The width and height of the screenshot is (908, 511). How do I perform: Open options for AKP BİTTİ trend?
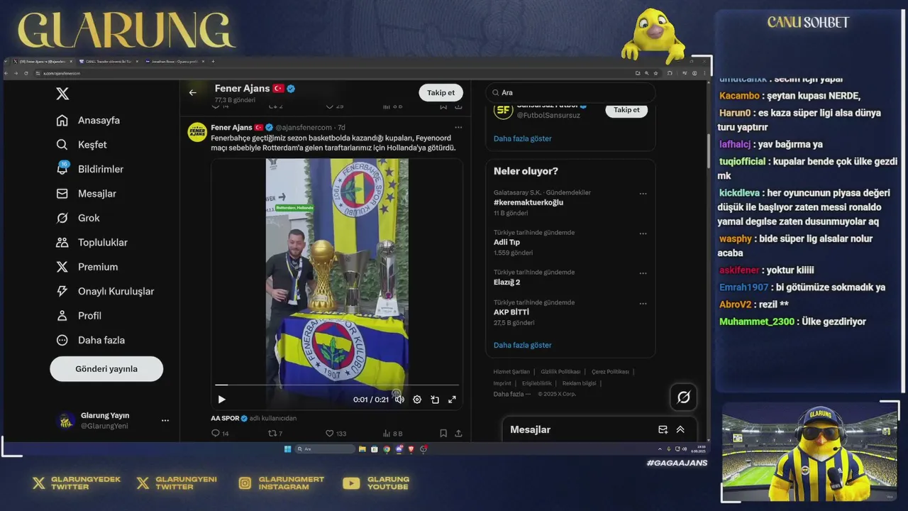(x=643, y=304)
